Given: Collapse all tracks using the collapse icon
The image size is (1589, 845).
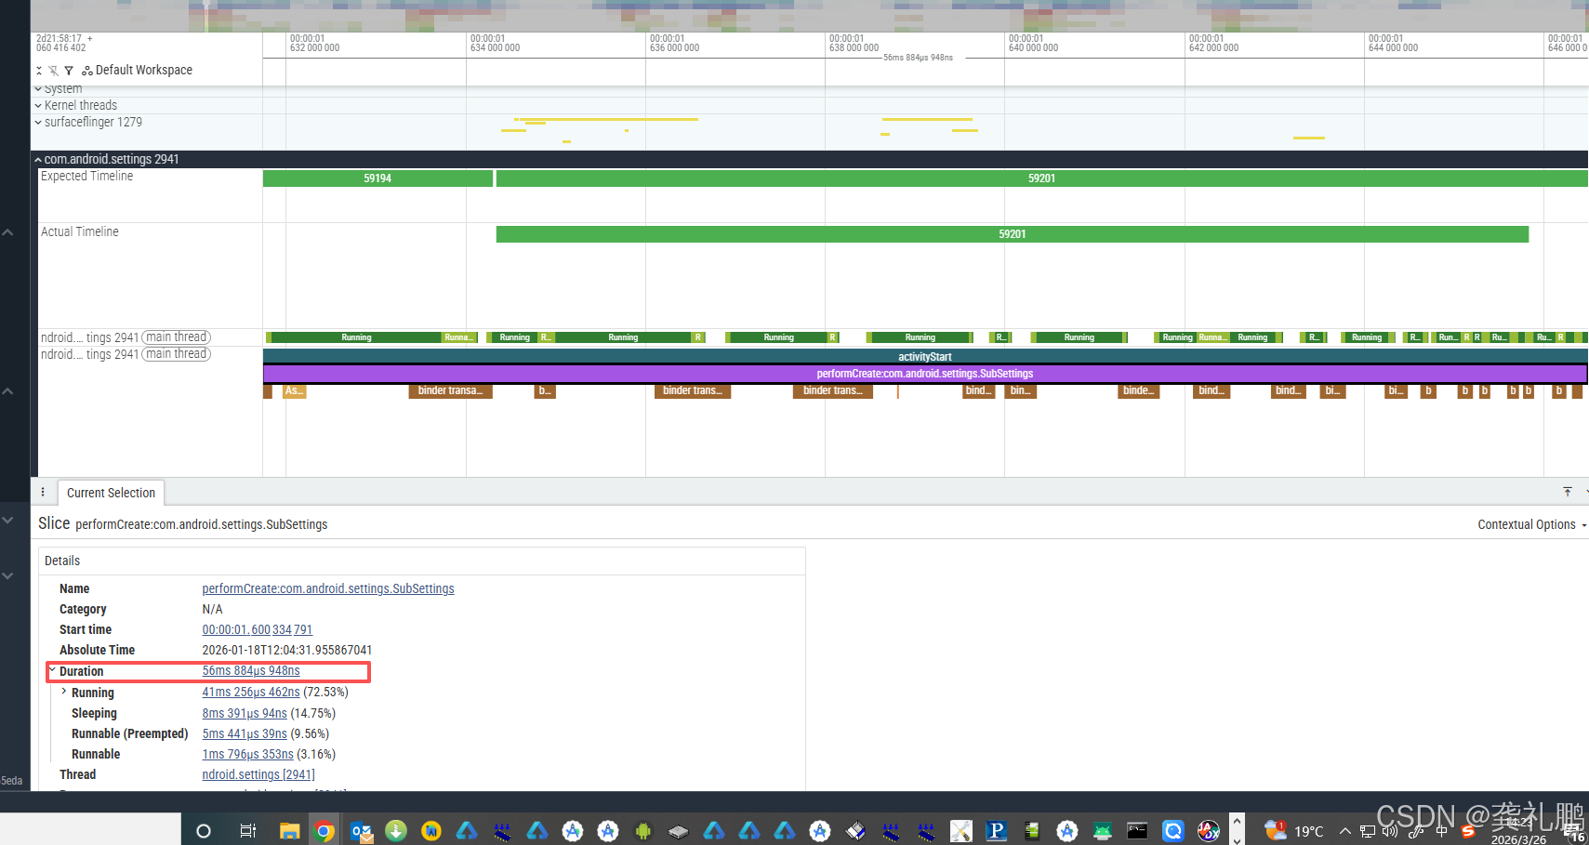Looking at the screenshot, I should click(x=39, y=71).
